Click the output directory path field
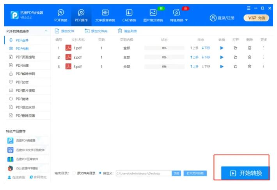The width and height of the screenshot is (277, 190). point(143,174)
